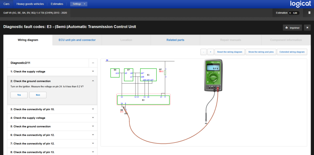Close the diagnostic fault codes panel
Image resolution: width=314 pixels, height=155 pixels.
click(x=307, y=28)
